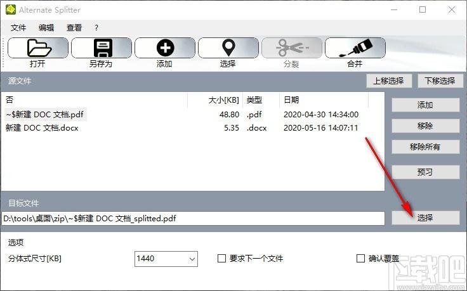Open the 编辑 menu
This screenshot has height=291, width=467.
pos(46,28)
